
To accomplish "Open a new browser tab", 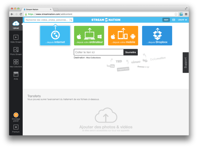I will [x=56, y=10].
